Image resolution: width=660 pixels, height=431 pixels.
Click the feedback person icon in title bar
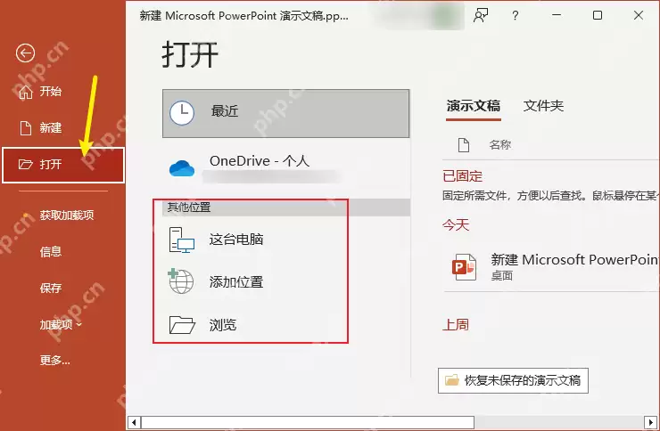[481, 15]
